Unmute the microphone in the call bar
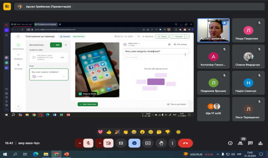 coord(88,143)
